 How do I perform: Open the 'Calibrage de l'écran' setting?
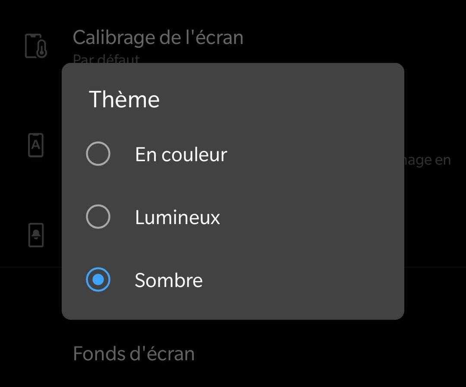pyautogui.click(x=159, y=37)
